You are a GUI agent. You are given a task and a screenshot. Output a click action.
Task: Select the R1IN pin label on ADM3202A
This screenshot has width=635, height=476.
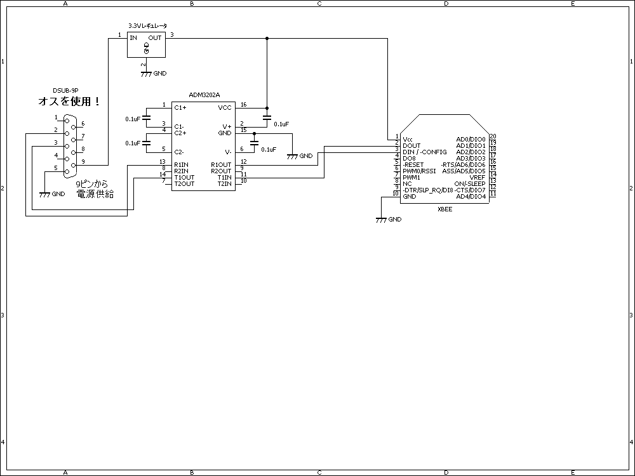[182, 165]
